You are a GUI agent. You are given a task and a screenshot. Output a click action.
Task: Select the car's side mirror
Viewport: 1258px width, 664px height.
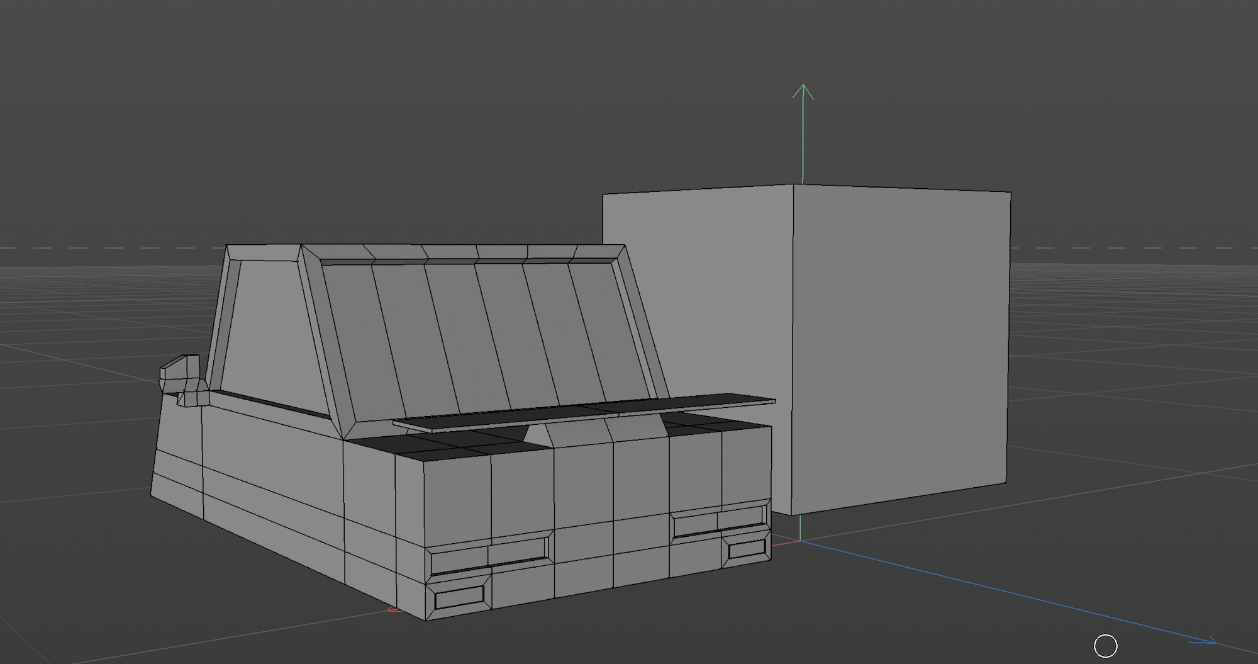coord(182,377)
